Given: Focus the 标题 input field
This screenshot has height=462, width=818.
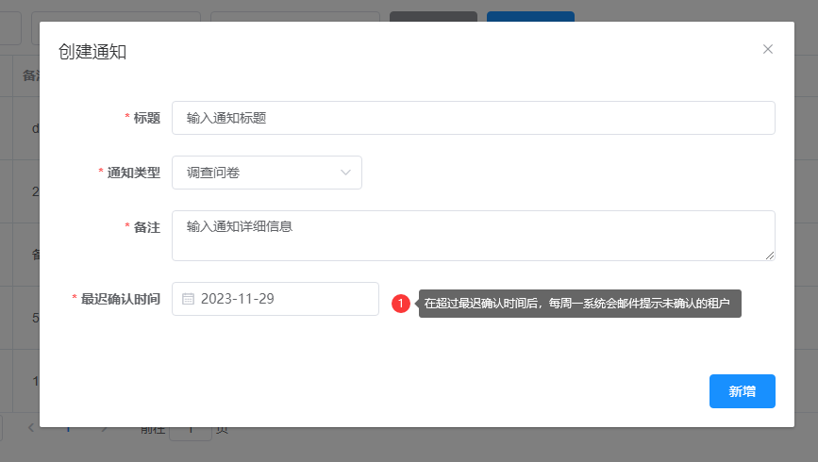Looking at the screenshot, I should click(473, 118).
